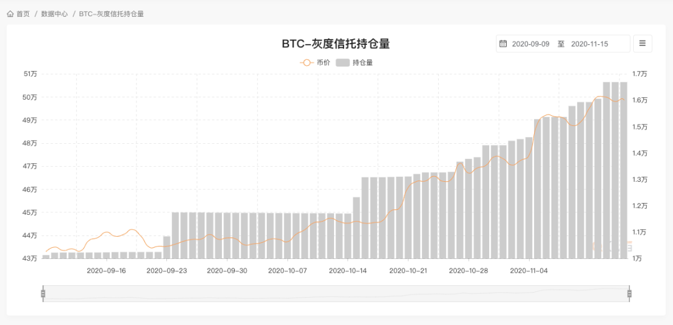
Task: Click the chart title BTC-灰度信托持仓量
Action: [x=336, y=44]
